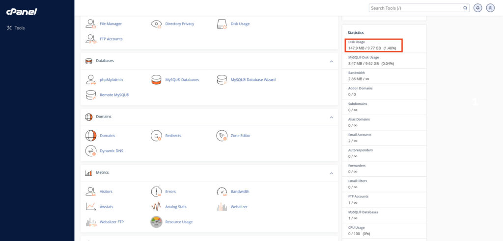
Task: Open the Visitors link
Action: click(x=106, y=192)
